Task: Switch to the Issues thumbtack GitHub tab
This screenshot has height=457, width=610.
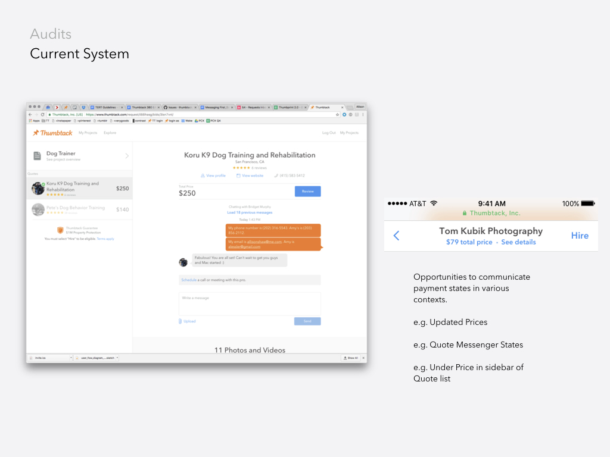Action: tap(179, 107)
